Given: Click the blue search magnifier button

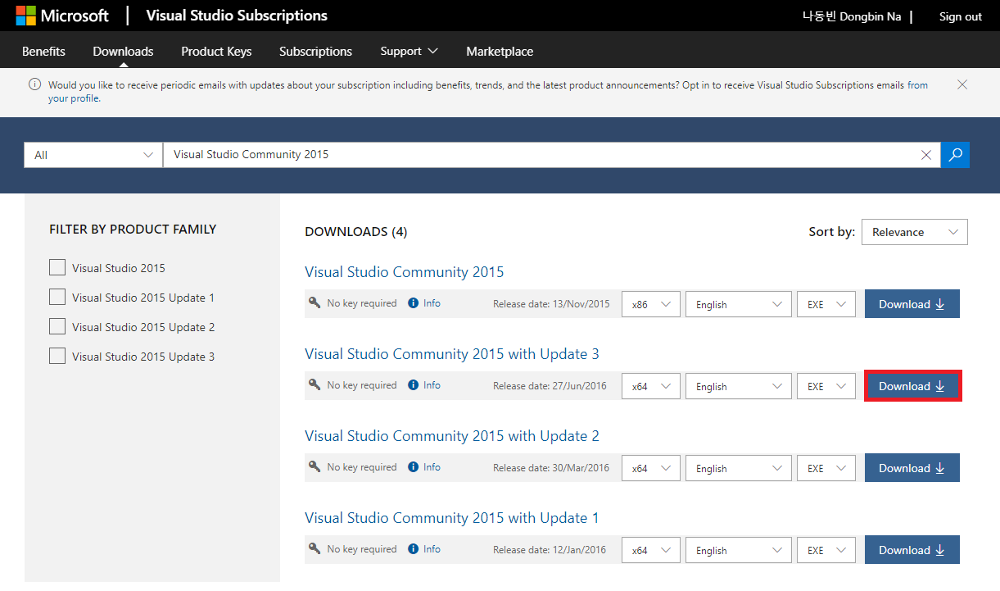Looking at the screenshot, I should (955, 154).
